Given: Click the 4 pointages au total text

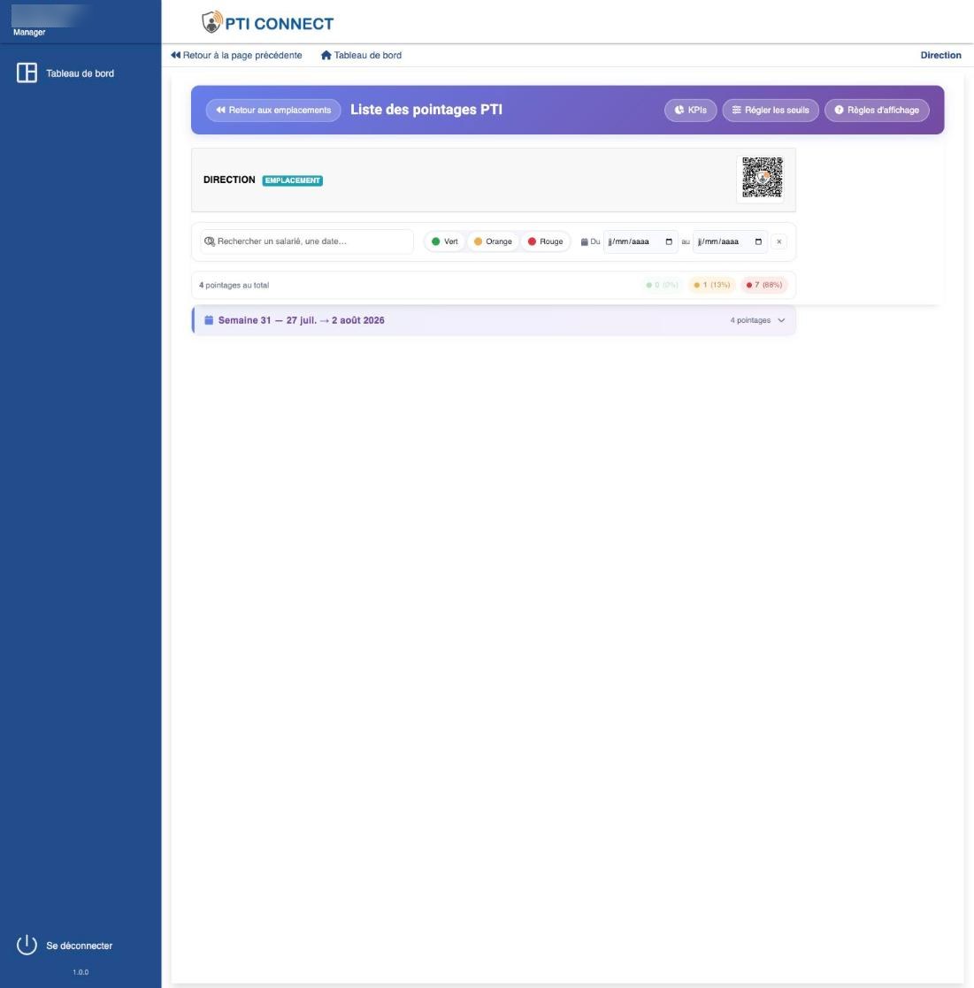Looking at the screenshot, I should (234, 285).
